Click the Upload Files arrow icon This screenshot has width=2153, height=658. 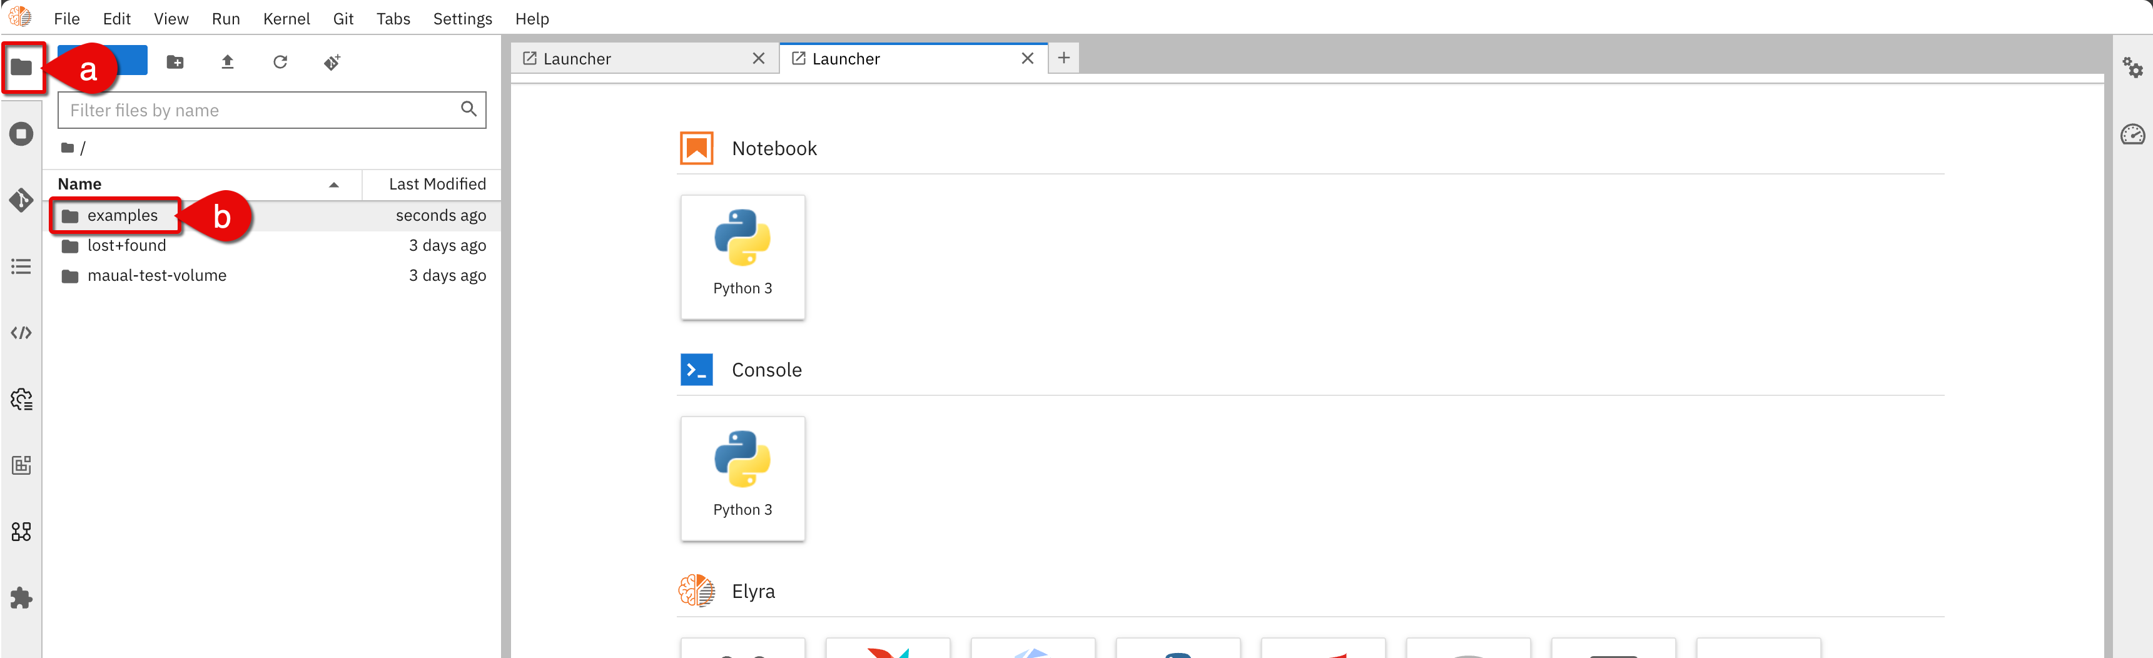click(227, 62)
